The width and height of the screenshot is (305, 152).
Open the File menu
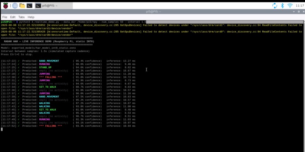pyautogui.click(x=5, y=17)
